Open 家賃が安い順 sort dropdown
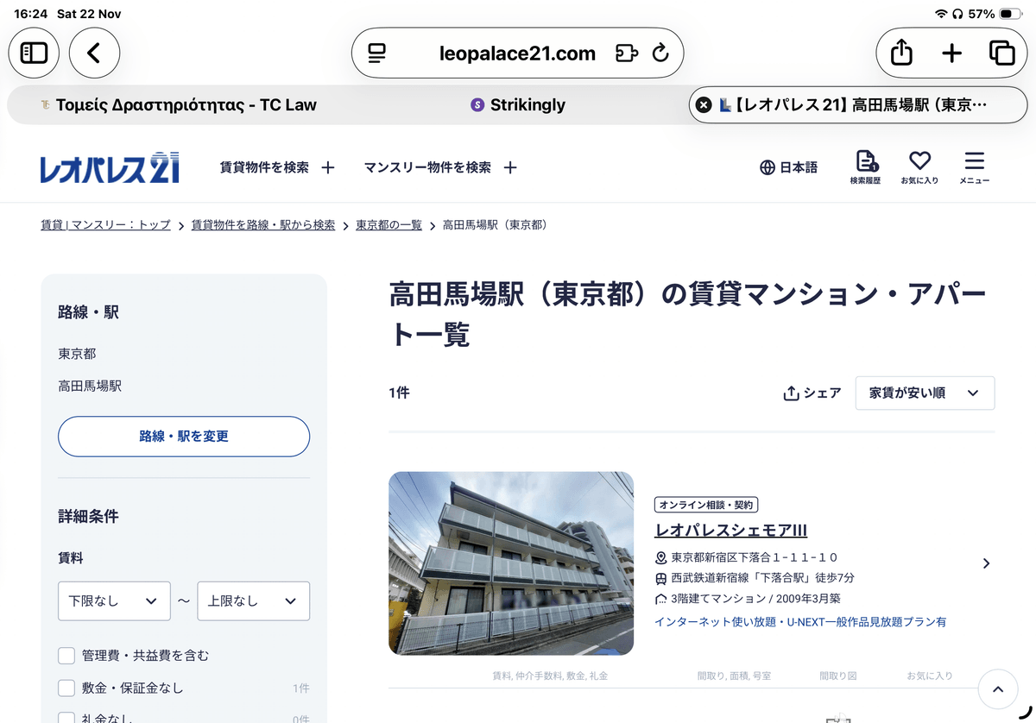This screenshot has height=723, width=1036. tap(925, 393)
